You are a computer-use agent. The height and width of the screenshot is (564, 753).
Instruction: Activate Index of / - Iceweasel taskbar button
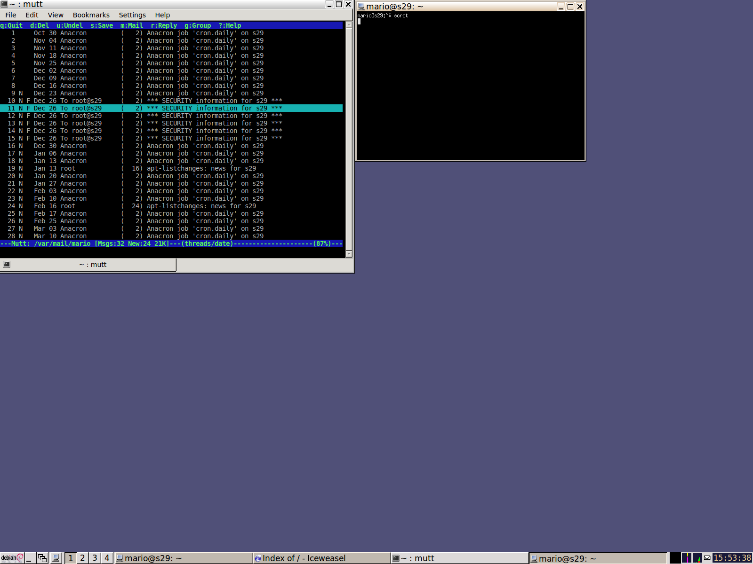(322, 558)
